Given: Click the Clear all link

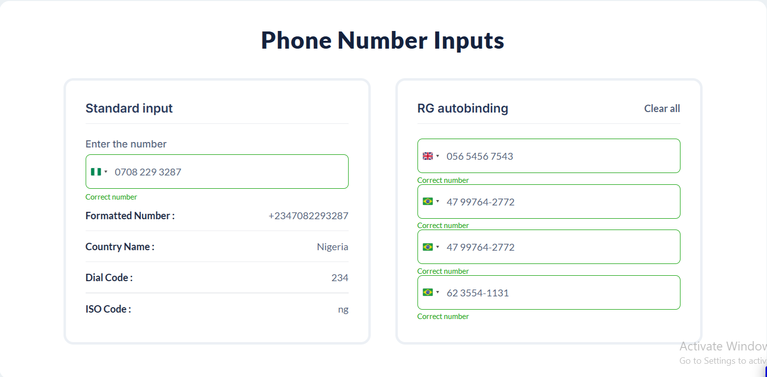Looking at the screenshot, I should point(662,109).
